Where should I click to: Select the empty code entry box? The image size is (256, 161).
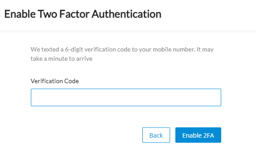(126, 98)
